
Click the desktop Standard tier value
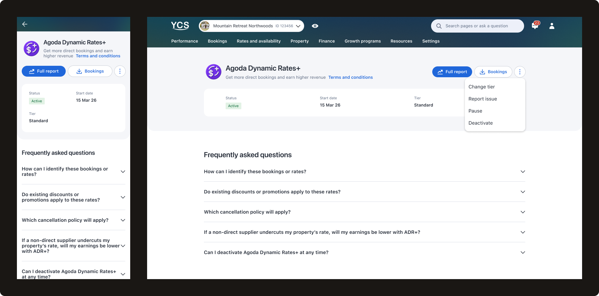pyautogui.click(x=423, y=105)
